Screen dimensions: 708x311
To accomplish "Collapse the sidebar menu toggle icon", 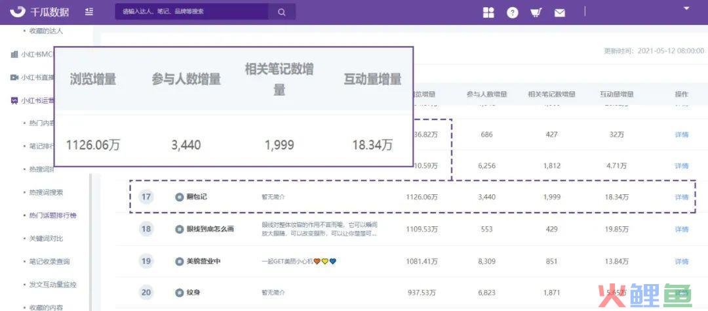I will pyautogui.click(x=89, y=12).
